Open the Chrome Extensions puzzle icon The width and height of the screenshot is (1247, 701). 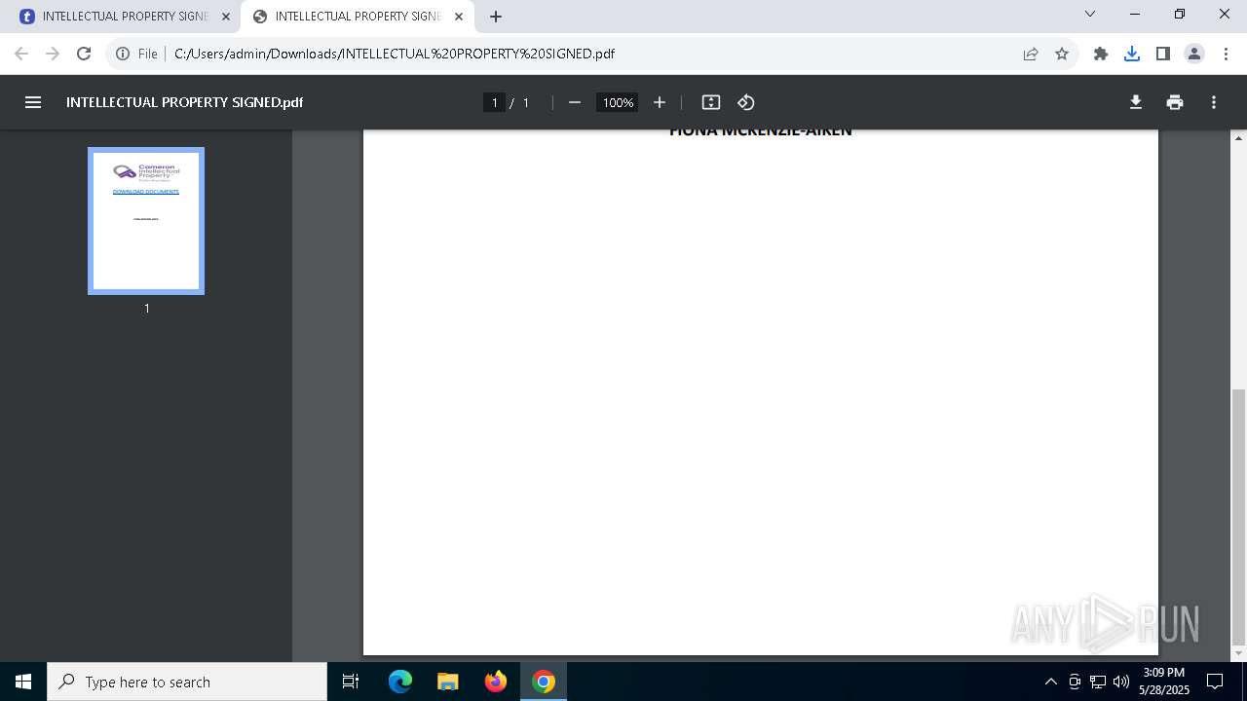point(1101,54)
